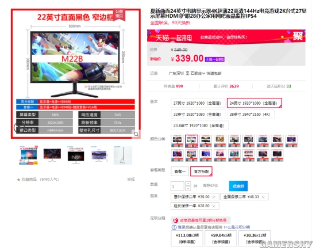This screenshot has height=251, width=316.
Task: Select the first color swatch in the bottom row
Action: click(177, 155)
